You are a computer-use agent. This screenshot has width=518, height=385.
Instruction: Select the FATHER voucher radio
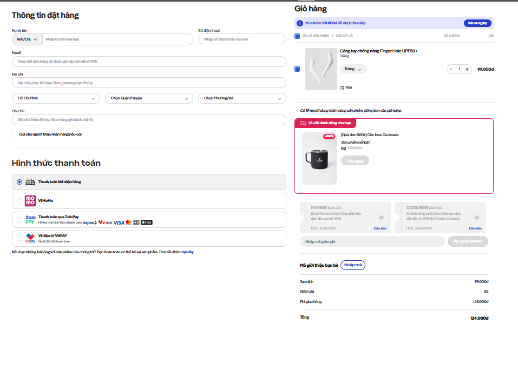click(382, 218)
